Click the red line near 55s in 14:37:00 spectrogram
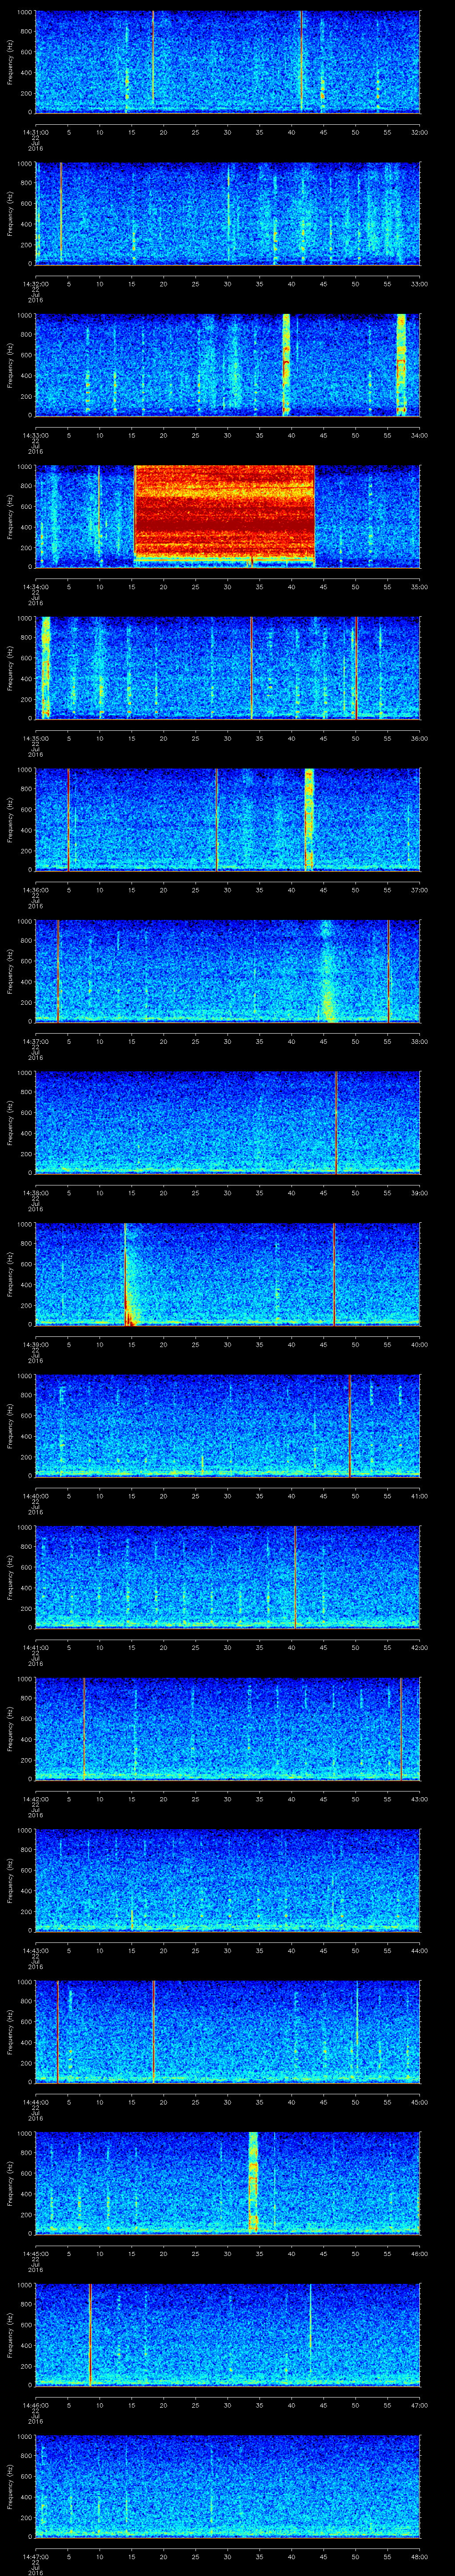Screen dimensions: 455x2576 tap(389, 970)
